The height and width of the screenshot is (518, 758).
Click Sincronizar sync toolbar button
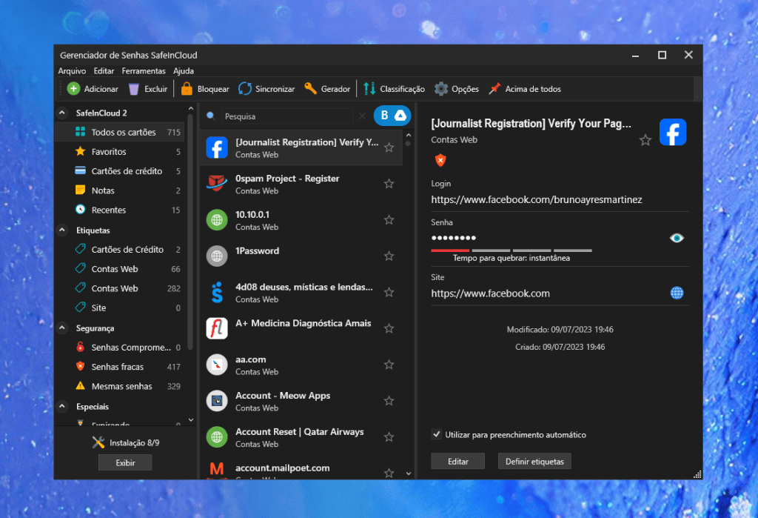266,89
